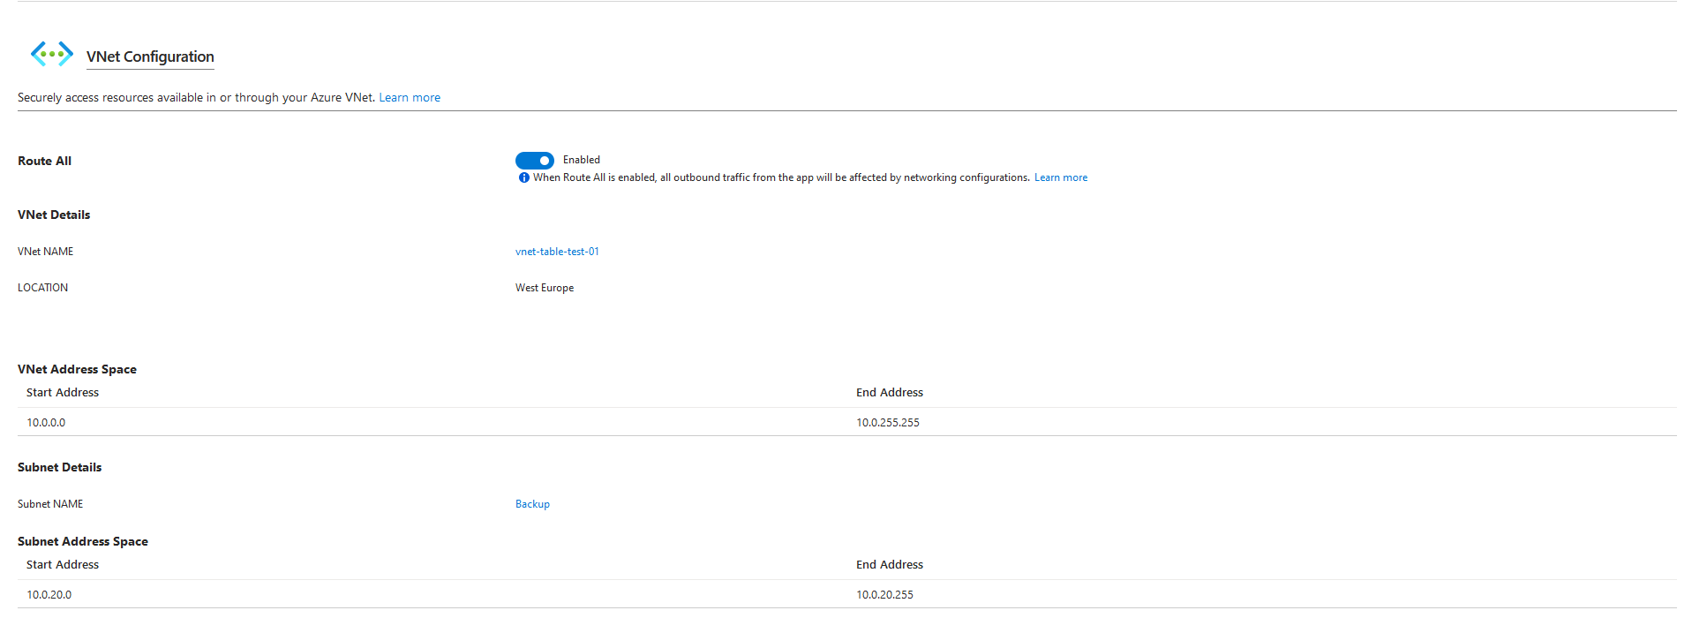Click the Subnet Details section heading
The image size is (1692, 633).
[x=59, y=468]
